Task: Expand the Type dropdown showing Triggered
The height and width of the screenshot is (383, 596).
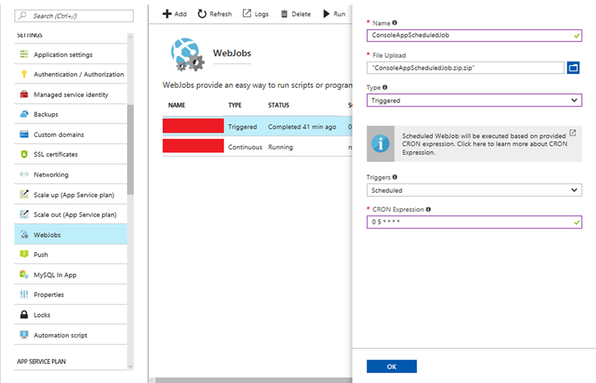Action: coord(474,101)
